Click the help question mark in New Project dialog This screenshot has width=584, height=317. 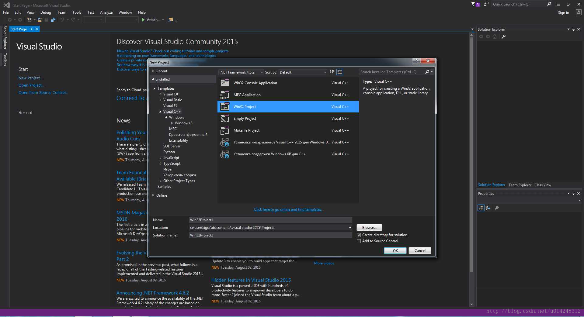click(x=416, y=61)
